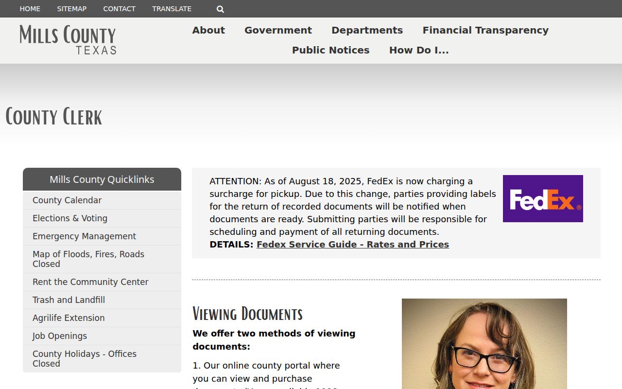Open County Holidays - Offices Closed quicklink
The height and width of the screenshot is (389, 622).
click(x=102, y=359)
